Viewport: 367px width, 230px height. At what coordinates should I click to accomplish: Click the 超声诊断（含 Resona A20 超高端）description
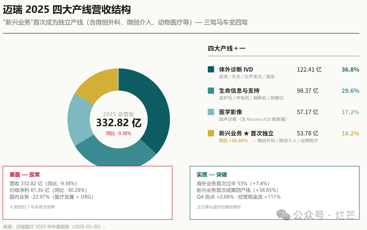pos(253,119)
